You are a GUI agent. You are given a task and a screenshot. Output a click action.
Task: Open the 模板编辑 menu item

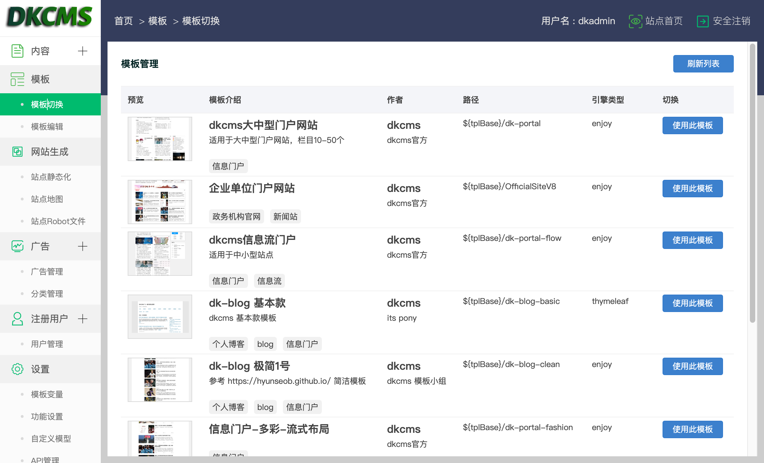(50, 126)
